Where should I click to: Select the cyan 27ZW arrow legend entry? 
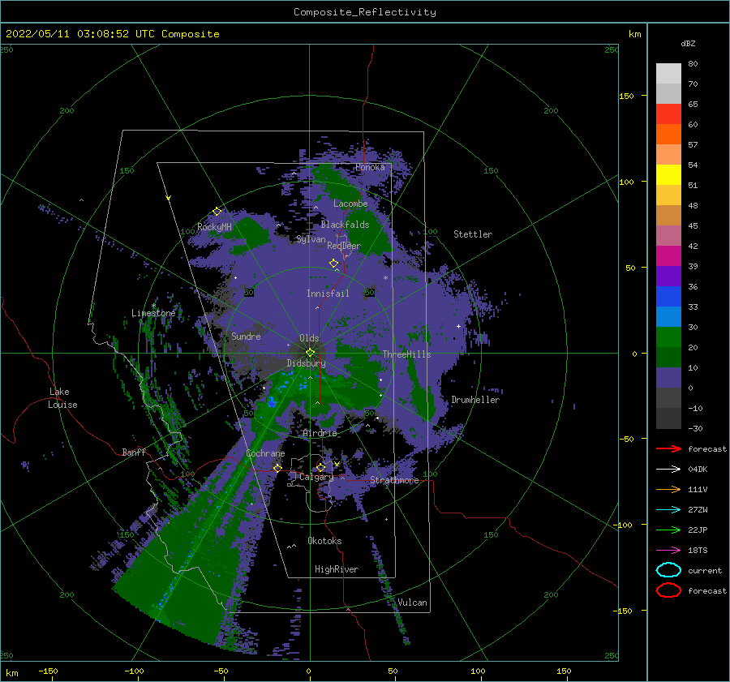(668, 510)
